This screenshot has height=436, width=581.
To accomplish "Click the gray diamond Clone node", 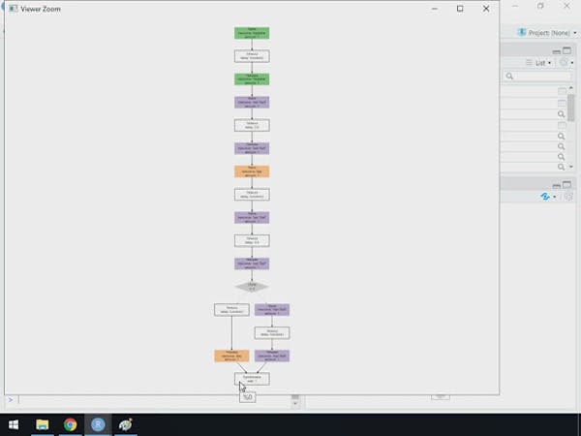I will coord(252,287).
